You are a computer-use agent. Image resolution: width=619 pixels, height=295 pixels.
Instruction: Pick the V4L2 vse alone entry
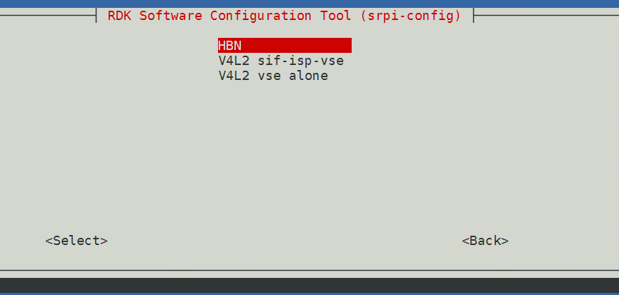click(273, 76)
